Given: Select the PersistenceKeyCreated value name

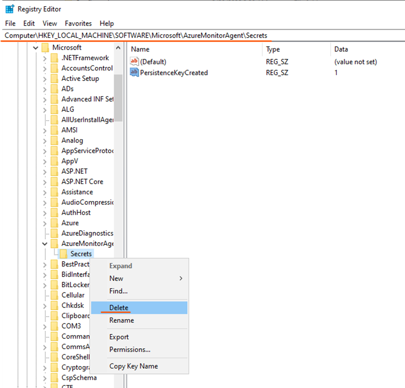Looking at the screenshot, I should point(174,73).
